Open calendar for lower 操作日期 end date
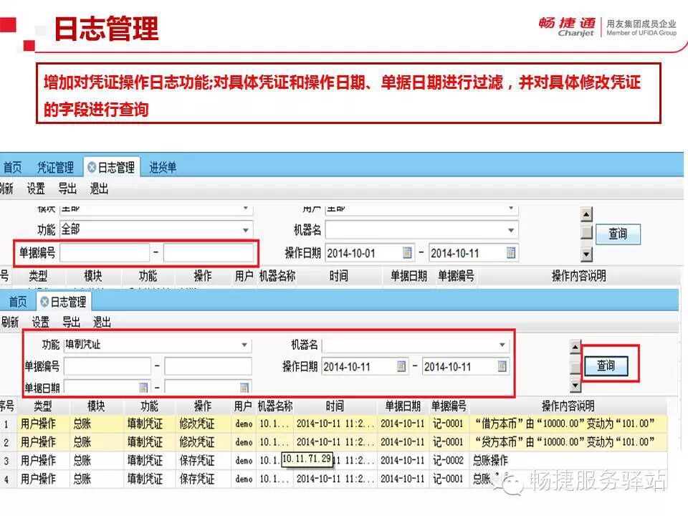 click(x=502, y=366)
